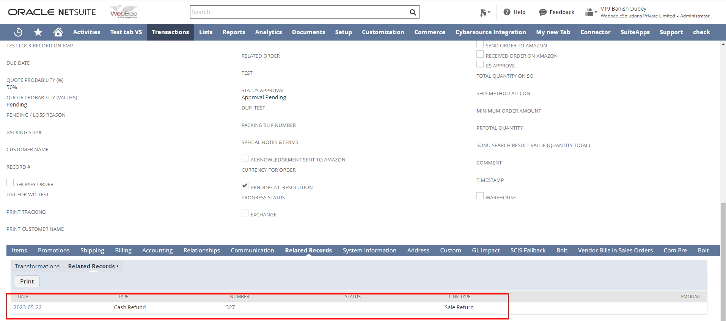Open the Analytics menu

[269, 32]
